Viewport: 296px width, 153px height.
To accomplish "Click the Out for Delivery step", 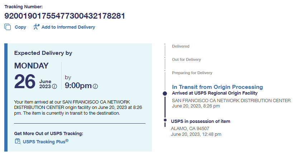I will tap(186, 59).
